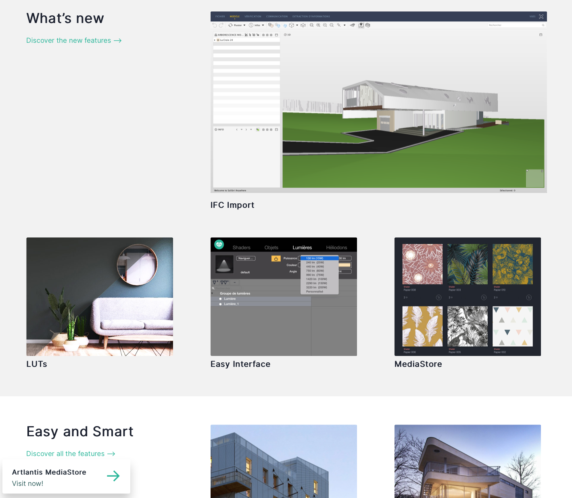Click the add cart icon for Papier 008
Screen dimensions: 572x498
point(438,297)
